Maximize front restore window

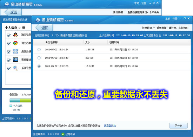[x=185, y=18]
